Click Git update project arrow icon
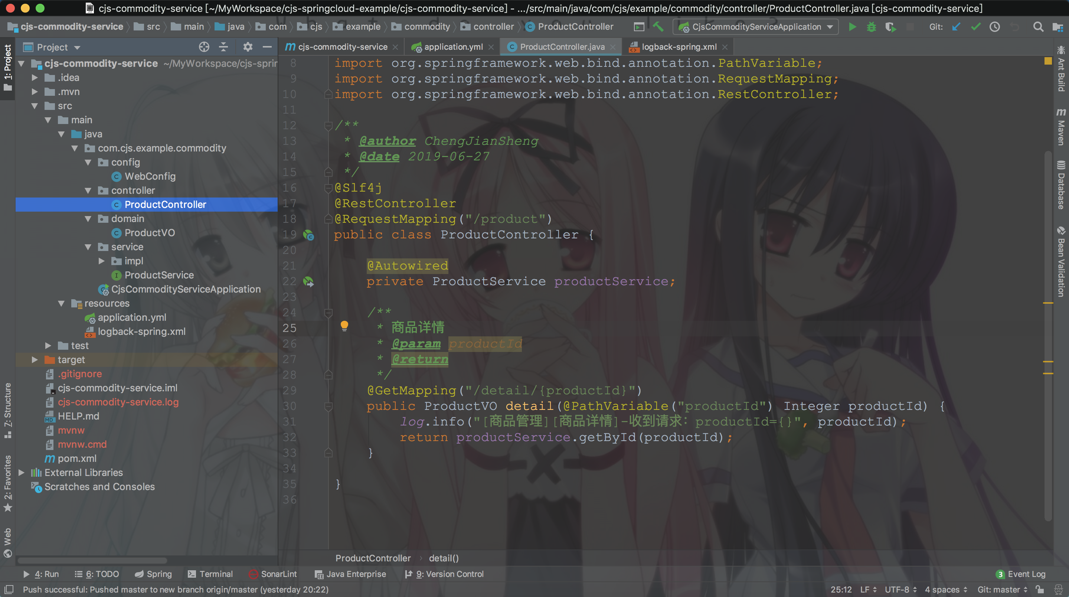This screenshot has height=597, width=1069. pos(956,27)
